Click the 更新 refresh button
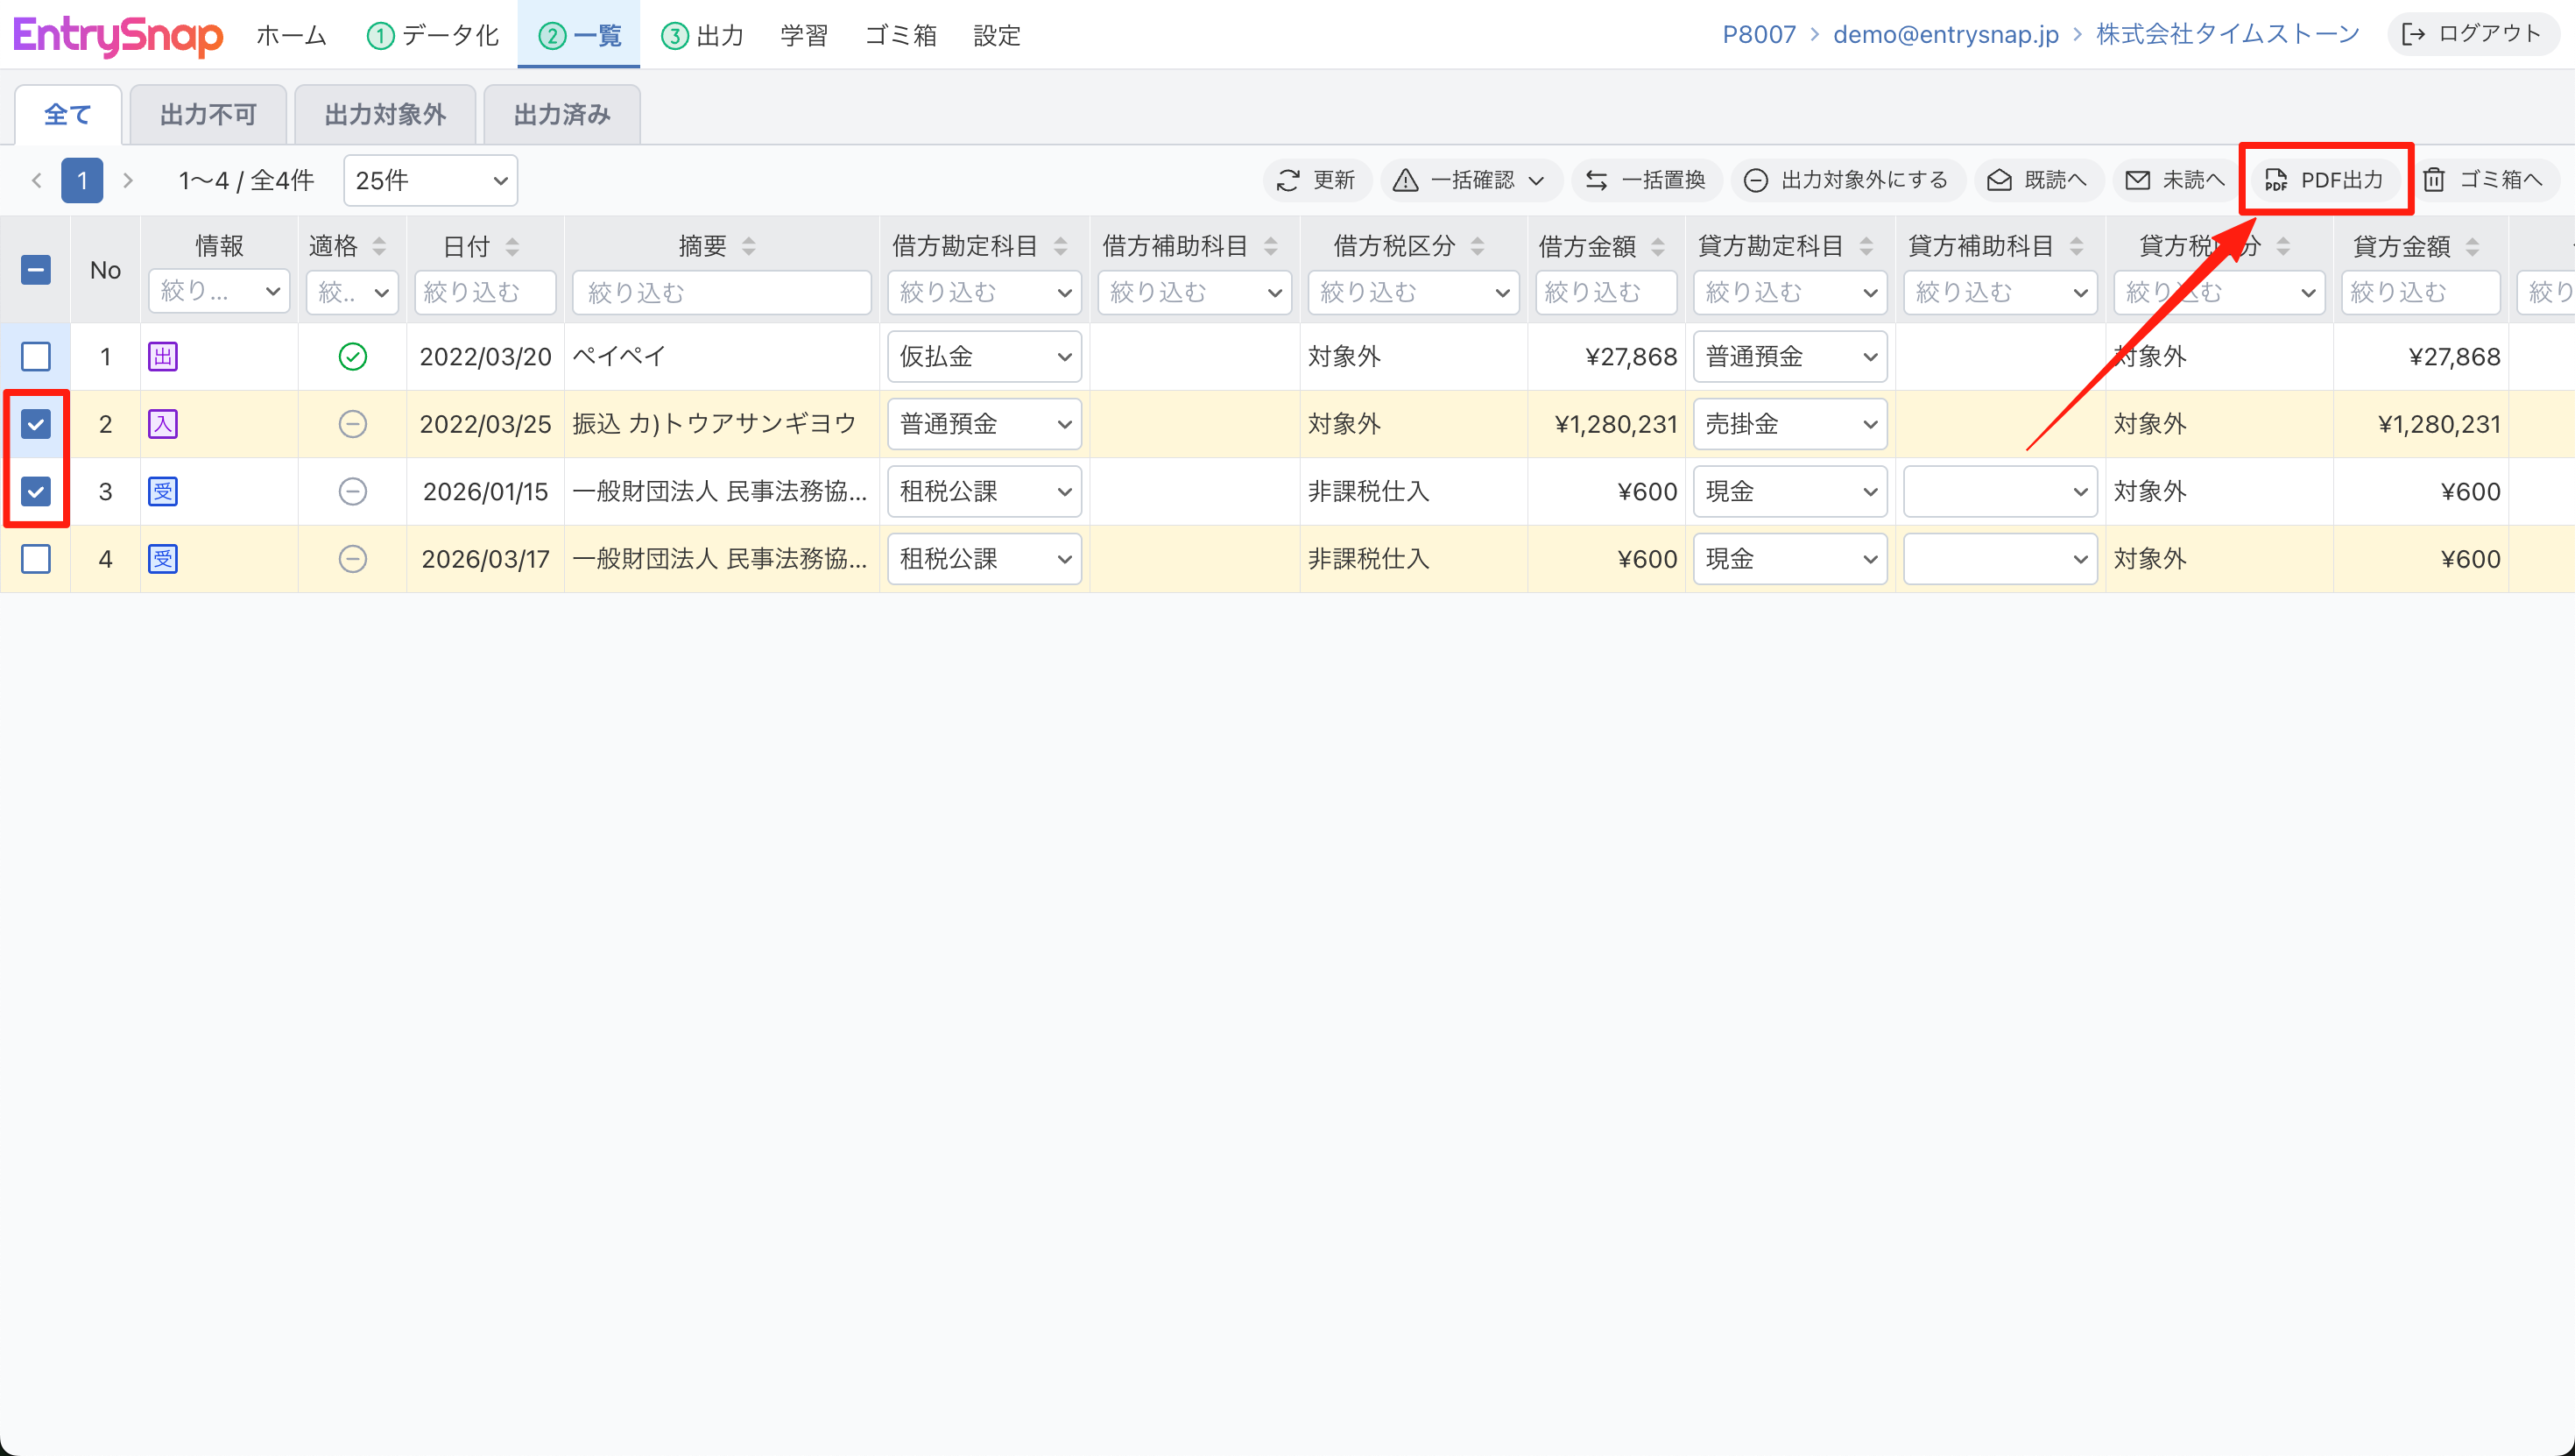Viewport: 2575px width, 1456px height. 1316,180
